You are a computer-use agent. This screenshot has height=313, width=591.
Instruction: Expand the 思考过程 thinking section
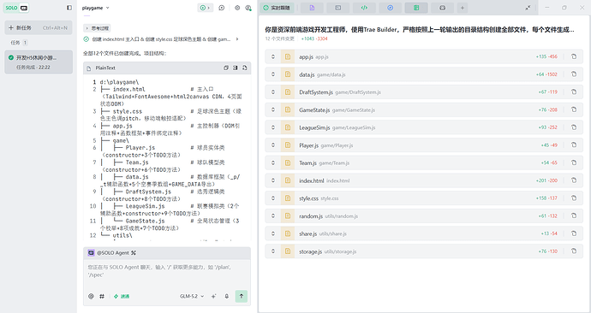[97, 28]
